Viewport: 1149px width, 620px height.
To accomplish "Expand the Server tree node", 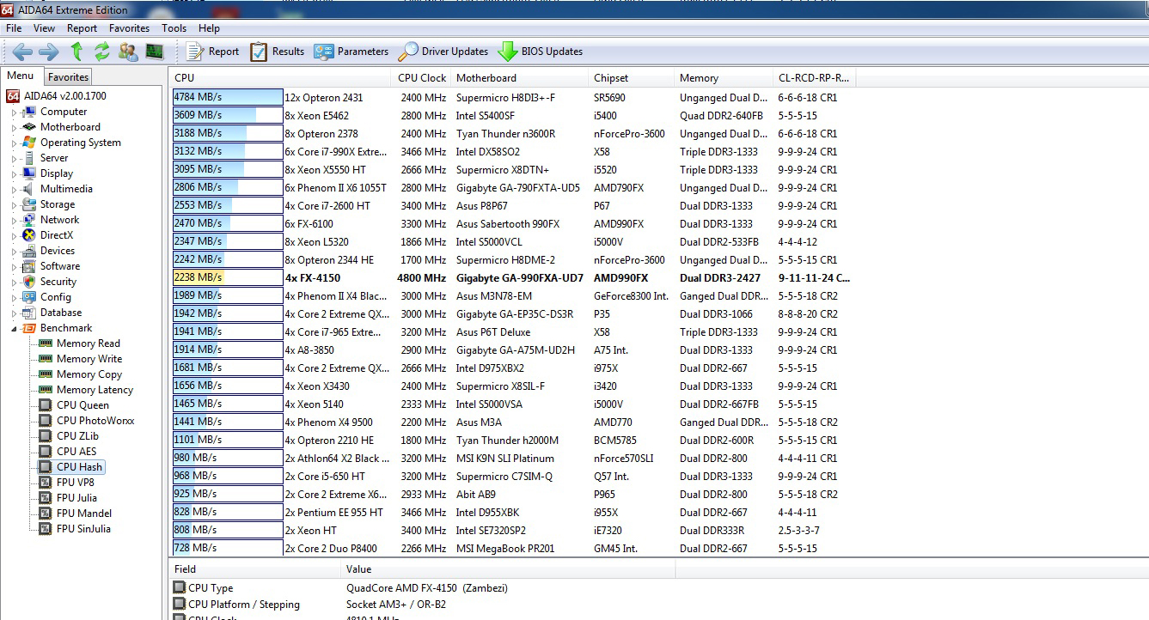I will (13, 159).
